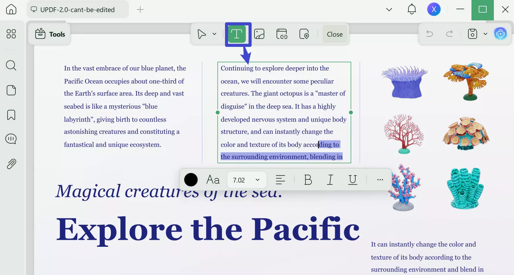Open the Bookmarks panel
The image size is (514, 275).
(x=11, y=115)
